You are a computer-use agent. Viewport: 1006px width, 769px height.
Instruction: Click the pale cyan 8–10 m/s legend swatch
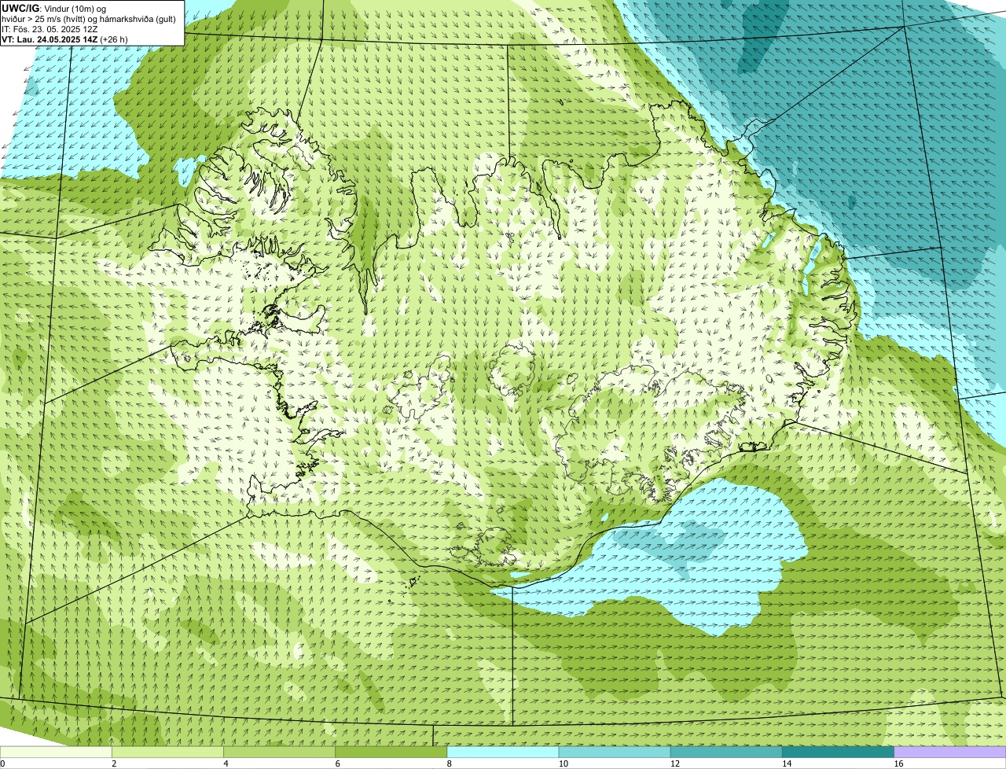(x=503, y=752)
